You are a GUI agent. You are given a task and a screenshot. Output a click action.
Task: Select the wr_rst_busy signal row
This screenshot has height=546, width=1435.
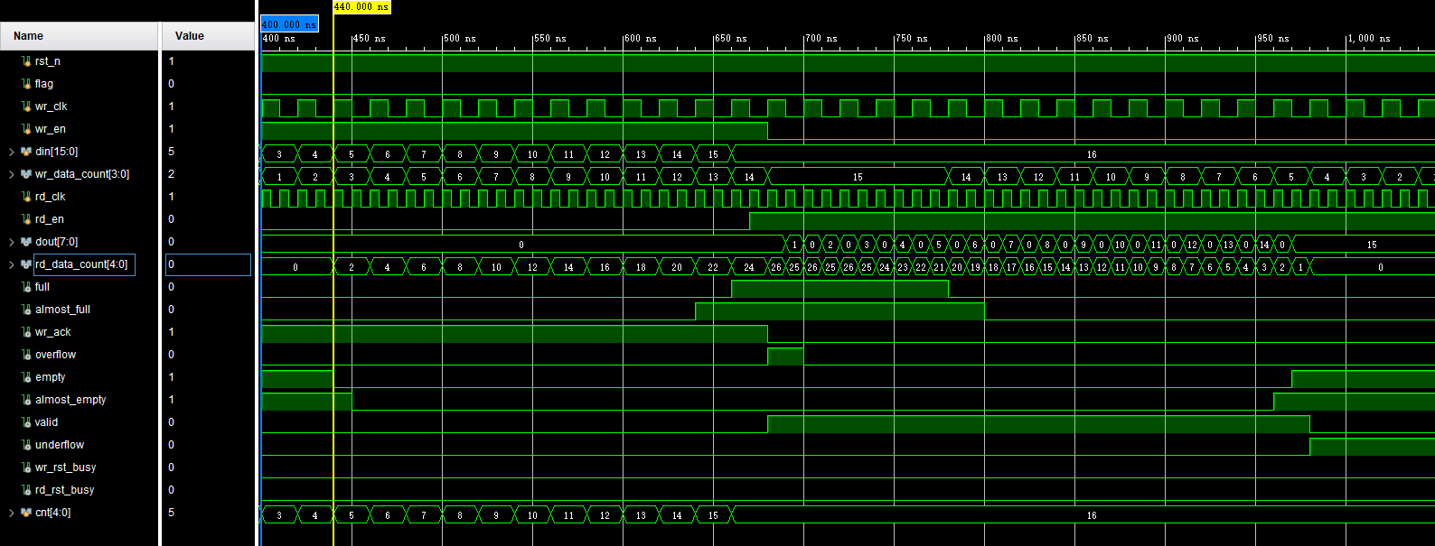pos(65,467)
